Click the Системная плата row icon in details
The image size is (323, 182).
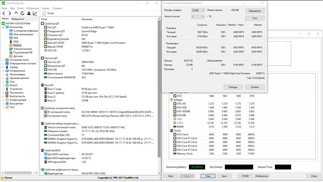point(45,116)
